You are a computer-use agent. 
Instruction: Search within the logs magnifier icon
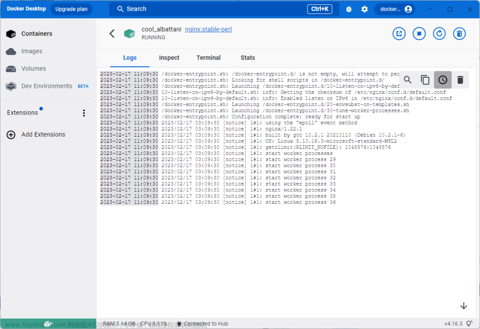point(408,80)
